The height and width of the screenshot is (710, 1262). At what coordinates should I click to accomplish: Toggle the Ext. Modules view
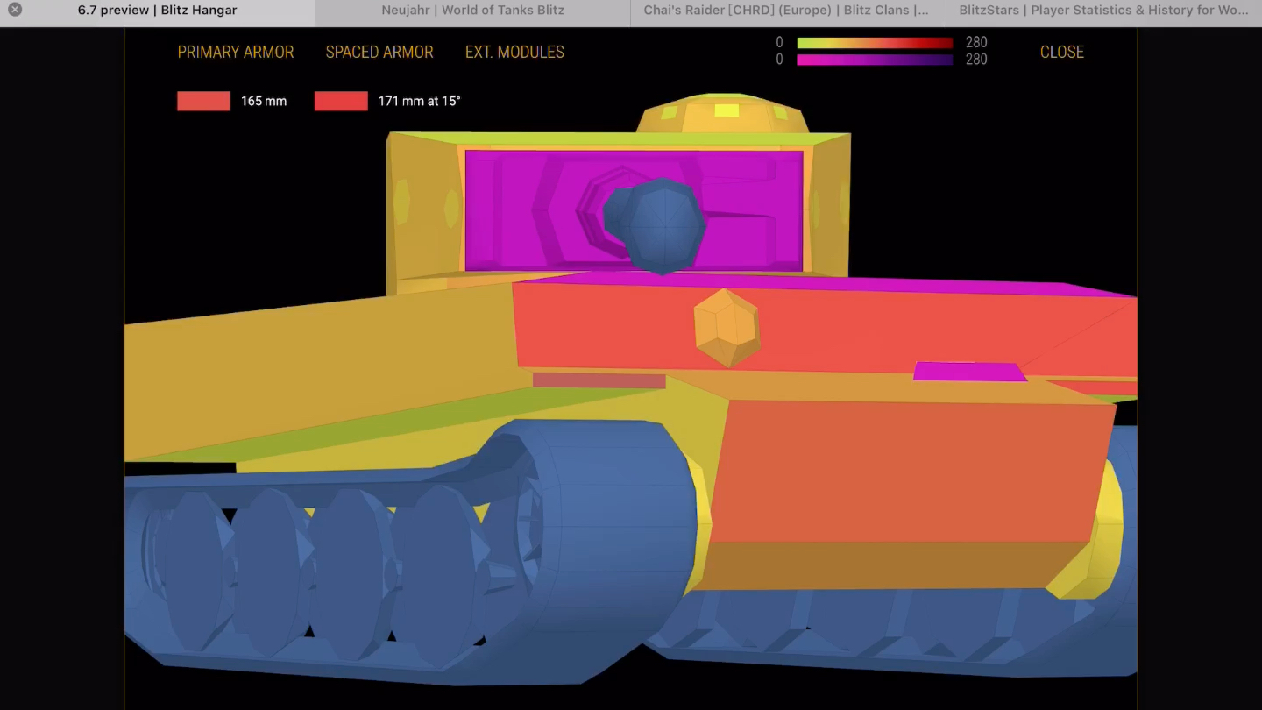514,53
